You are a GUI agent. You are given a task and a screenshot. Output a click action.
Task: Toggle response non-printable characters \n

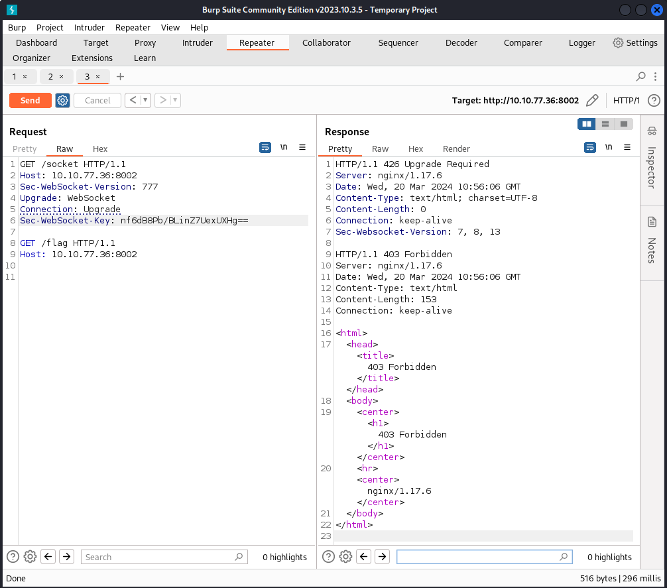tap(609, 147)
